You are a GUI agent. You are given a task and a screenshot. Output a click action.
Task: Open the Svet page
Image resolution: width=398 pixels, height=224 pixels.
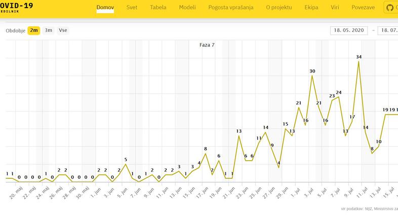point(132,8)
